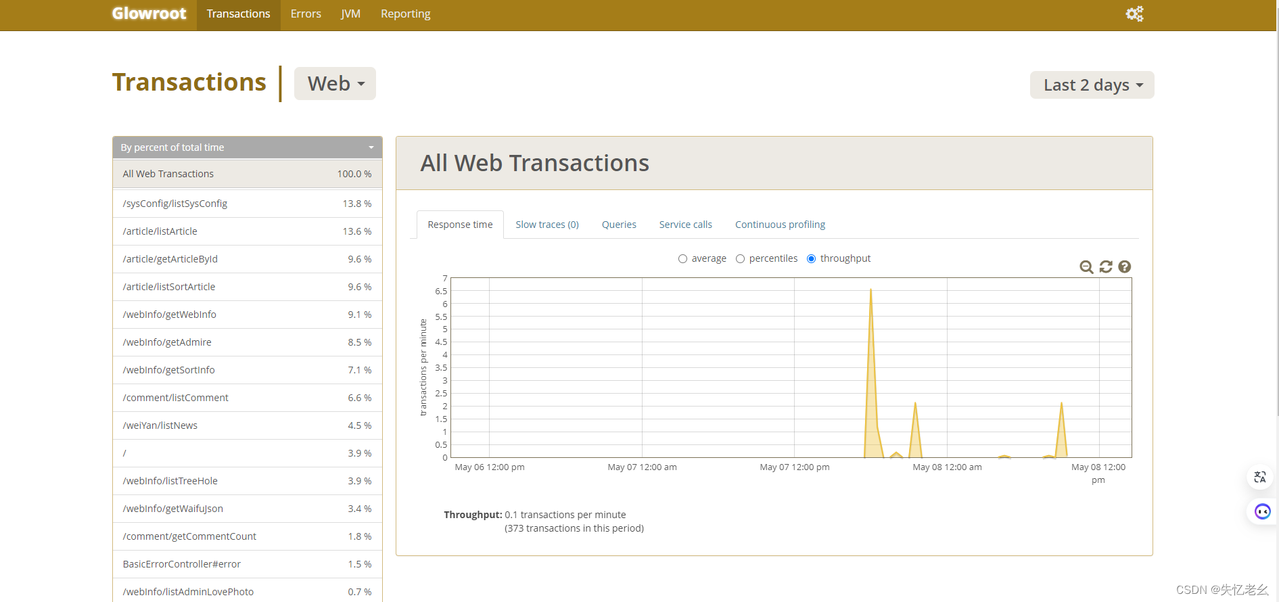Open the round assistant floating icon
The height and width of the screenshot is (602, 1279).
tap(1262, 511)
